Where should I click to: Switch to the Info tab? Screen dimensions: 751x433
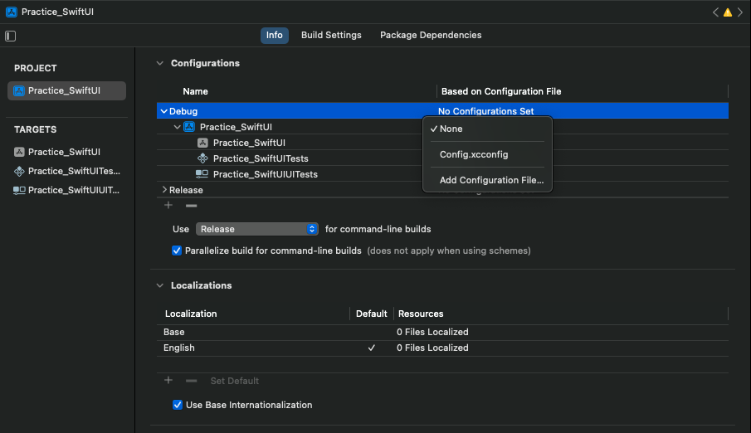pyautogui.click(x=275, y=36)
